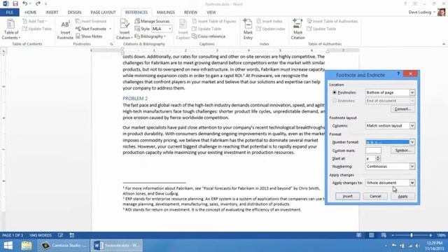Click the Undo arrow icon
448x252 pixels.
point(25,3)
